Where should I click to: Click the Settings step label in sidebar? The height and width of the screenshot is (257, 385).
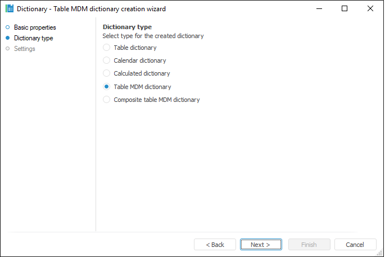(x=25, y=49)
